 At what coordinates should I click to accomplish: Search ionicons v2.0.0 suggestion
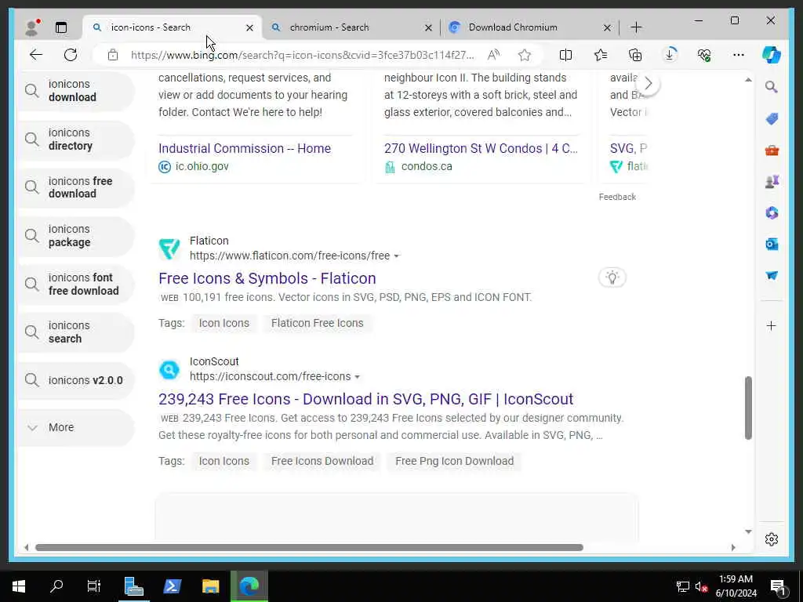[x=76, y=380]
